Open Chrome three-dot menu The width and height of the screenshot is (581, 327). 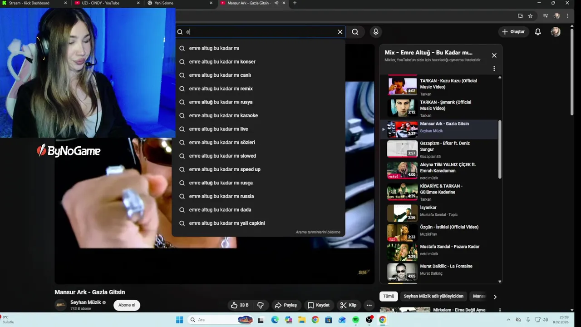(567, 16)
